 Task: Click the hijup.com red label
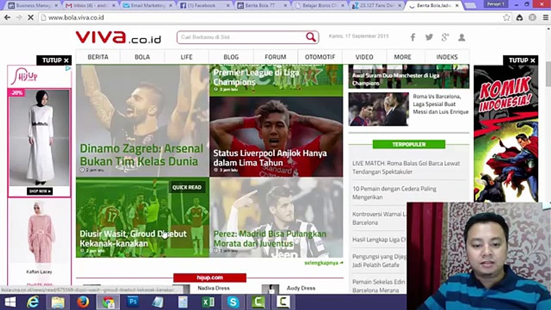(210, 278)
